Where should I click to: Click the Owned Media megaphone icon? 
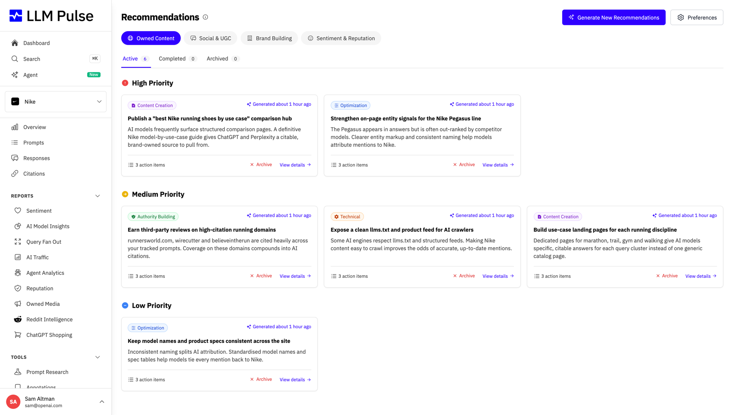click(x=18, y=304)
